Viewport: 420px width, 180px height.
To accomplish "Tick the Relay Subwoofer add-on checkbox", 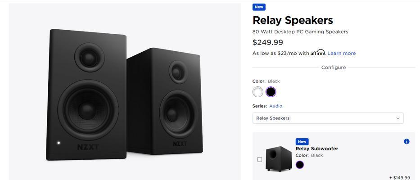I will pos(259,159).
